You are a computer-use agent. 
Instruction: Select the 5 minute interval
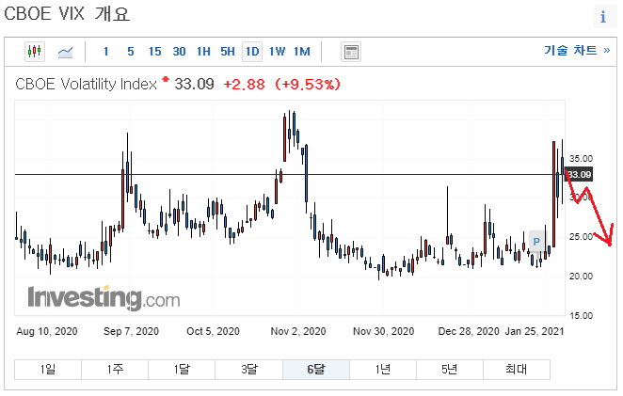[130, 52]
